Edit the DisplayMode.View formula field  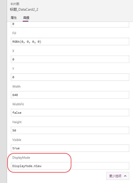point(70,166)
